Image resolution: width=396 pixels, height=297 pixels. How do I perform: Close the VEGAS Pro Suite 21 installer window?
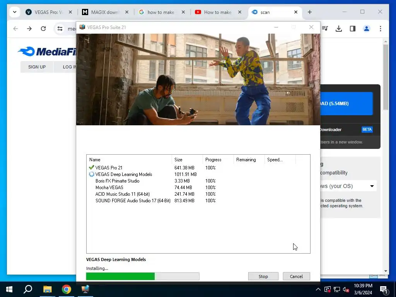point(311,27)
